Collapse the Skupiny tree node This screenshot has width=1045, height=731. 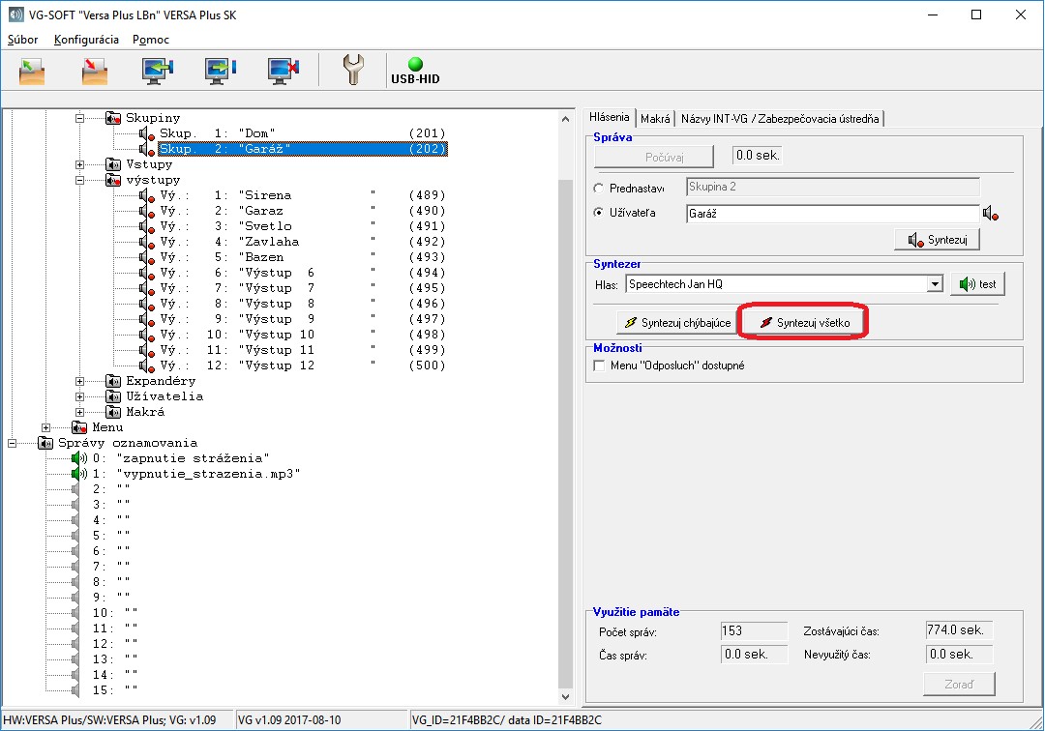[x=80, y=118]
